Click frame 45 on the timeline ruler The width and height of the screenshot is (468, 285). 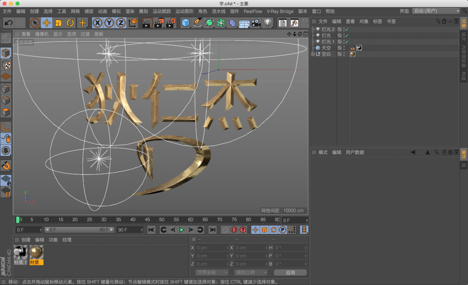point(147,220)
